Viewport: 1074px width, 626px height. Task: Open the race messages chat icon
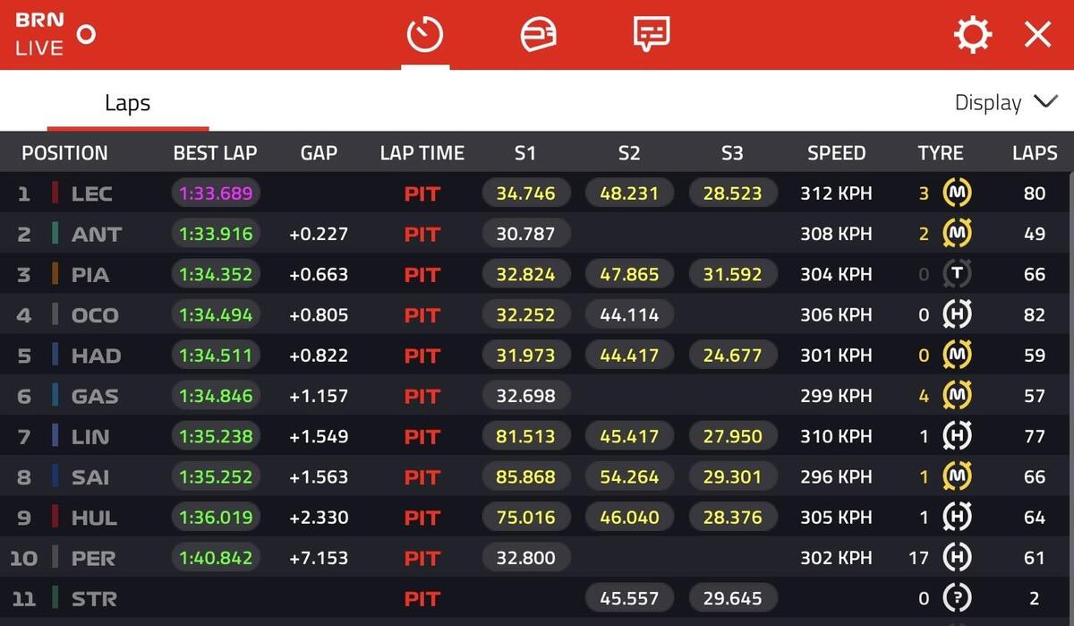click(x=651, y=35)
